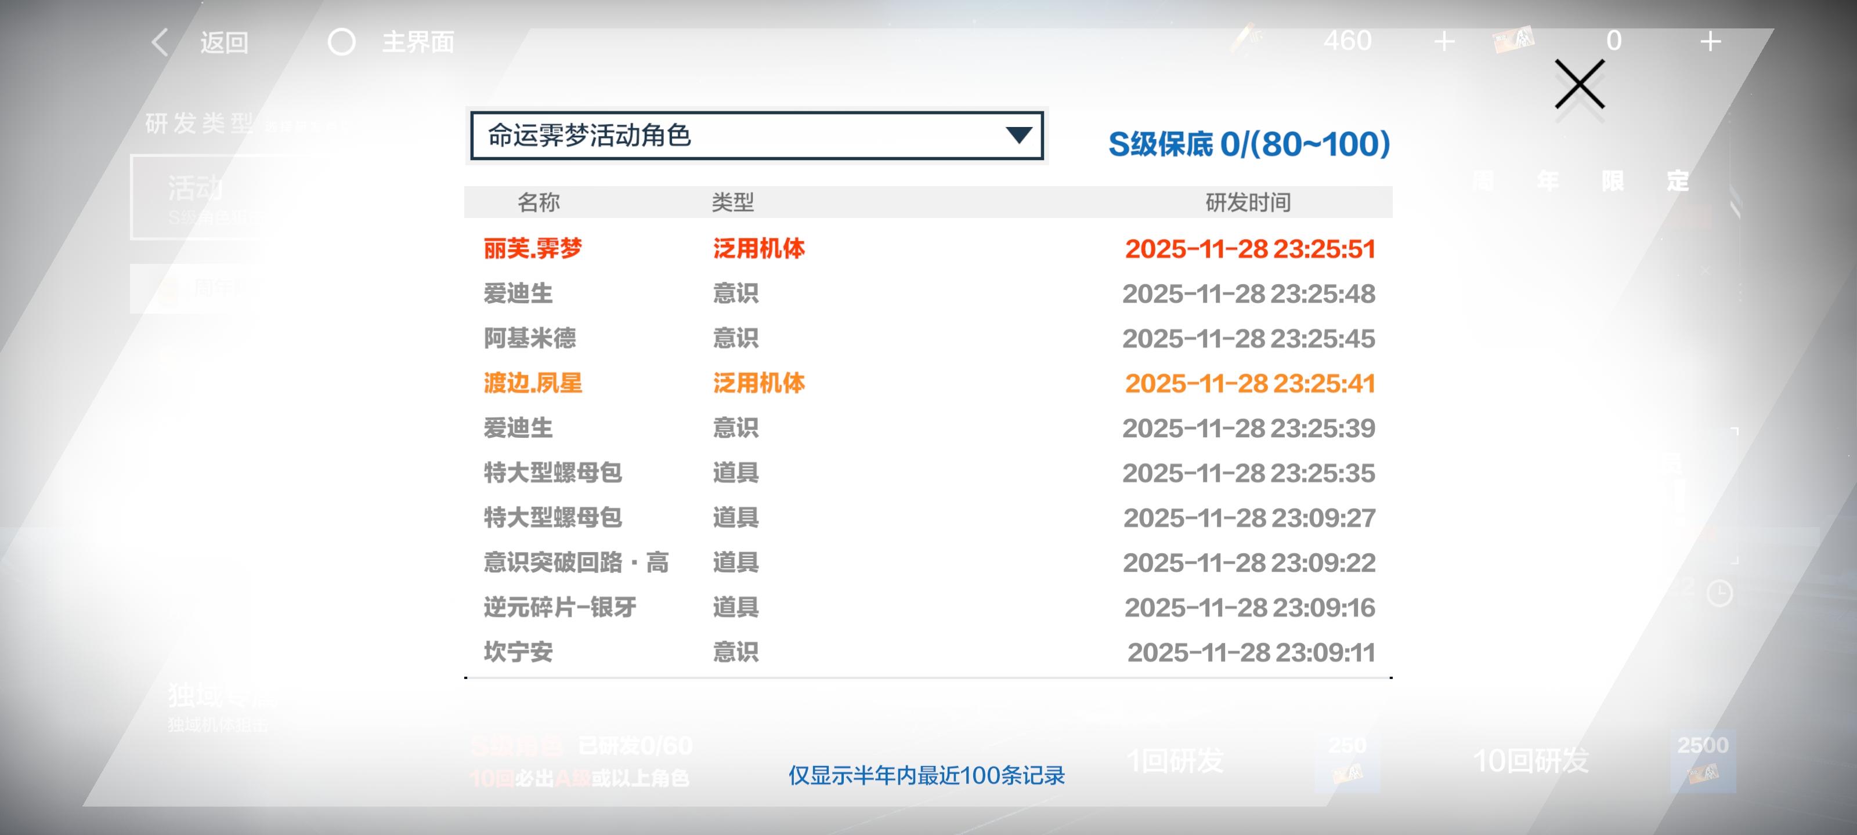The width and height of the screenshot is (1857, 835).
Task: Click the 研发时间 column header
Action: point(1248,202)
